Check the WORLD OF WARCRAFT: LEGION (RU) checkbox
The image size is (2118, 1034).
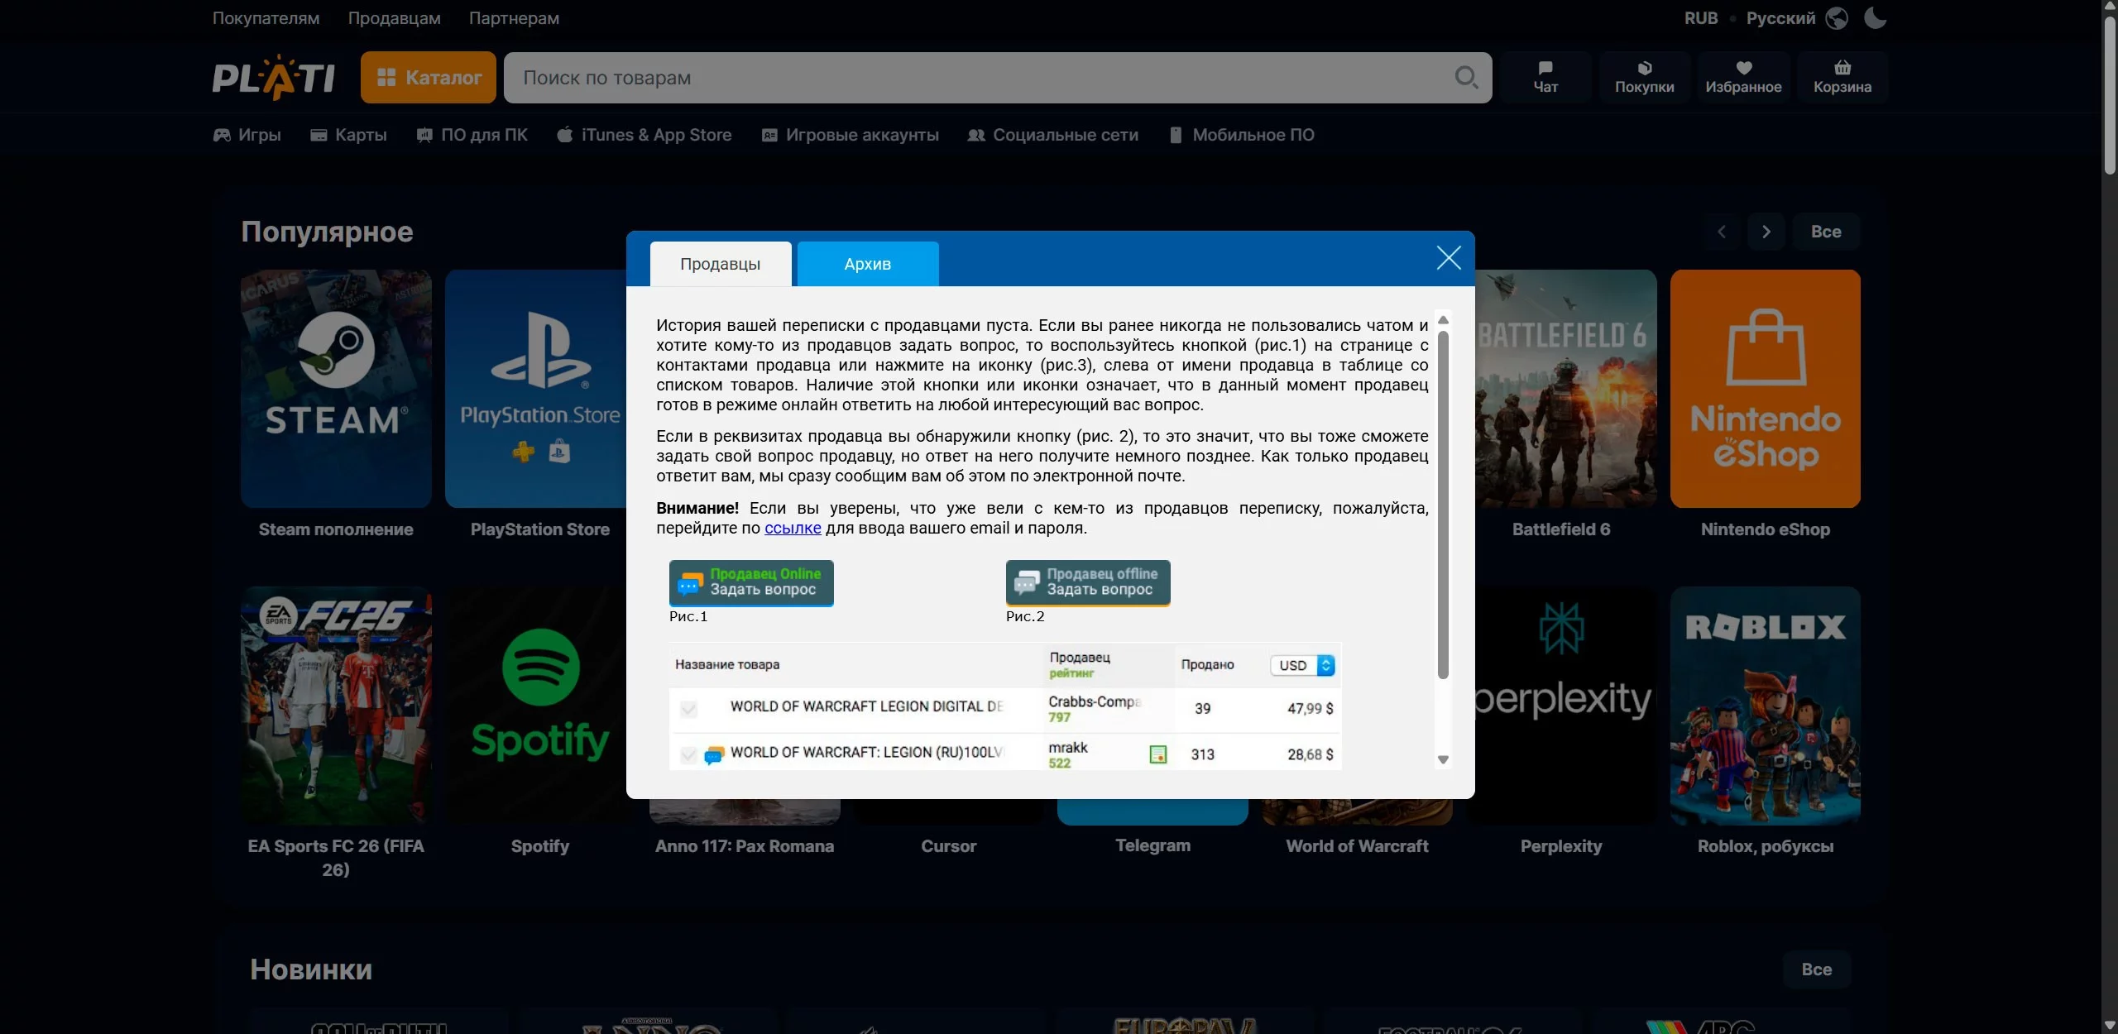[688, 754]
